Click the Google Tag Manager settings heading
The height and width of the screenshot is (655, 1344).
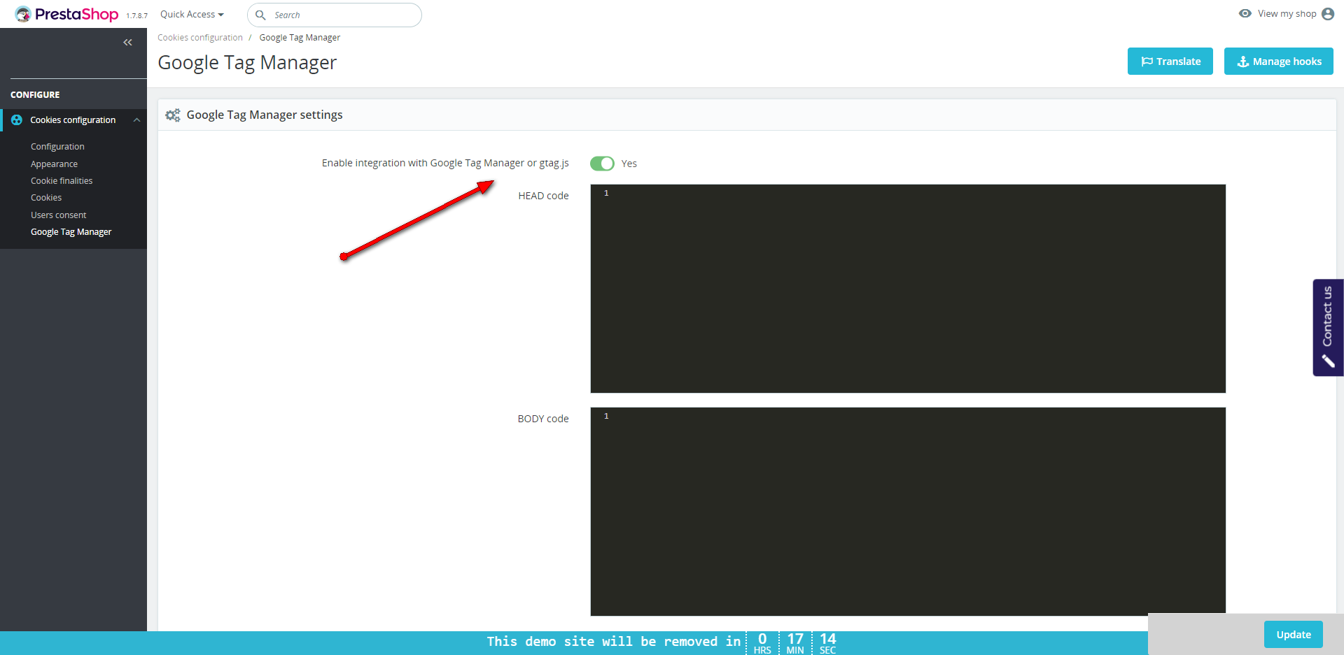pyautogui.click(x=265, y=115)
